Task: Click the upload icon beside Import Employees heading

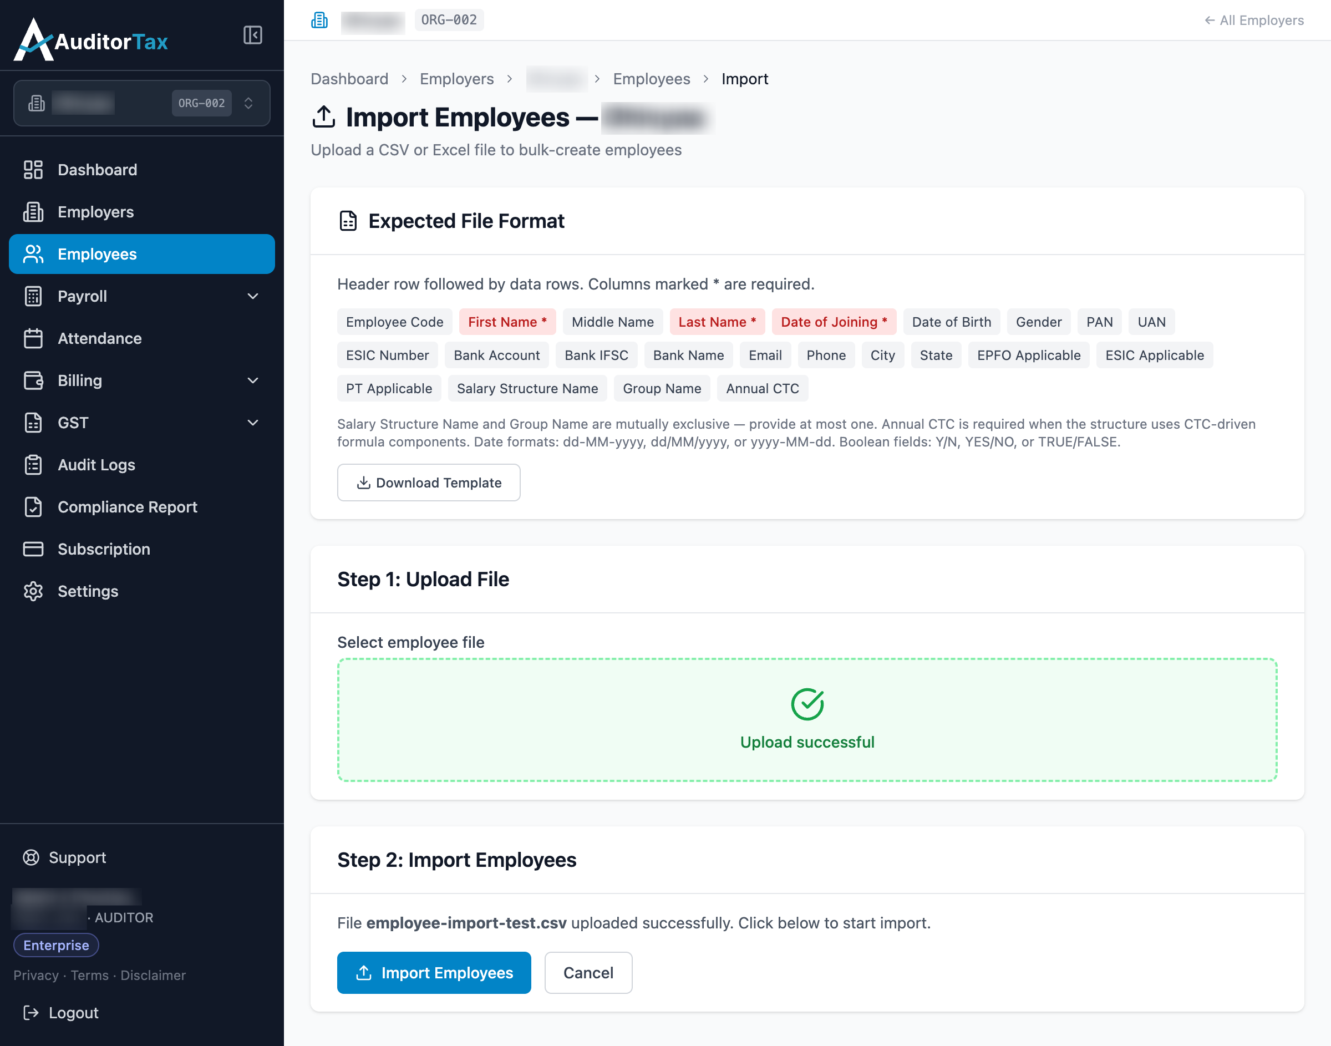Action: [324, 117]
